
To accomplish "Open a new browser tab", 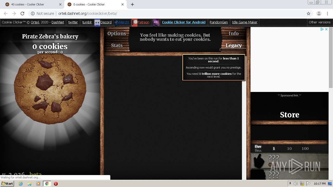I will click(x=132, y=4).
